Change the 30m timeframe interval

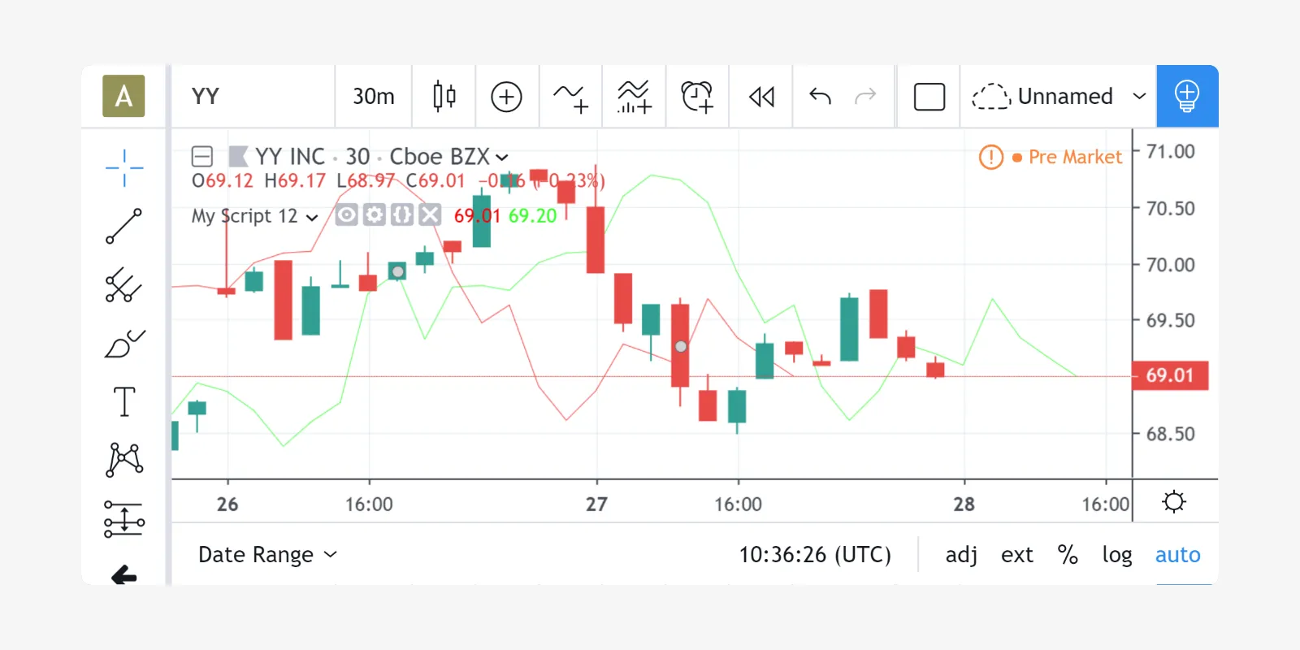point(373,97)
